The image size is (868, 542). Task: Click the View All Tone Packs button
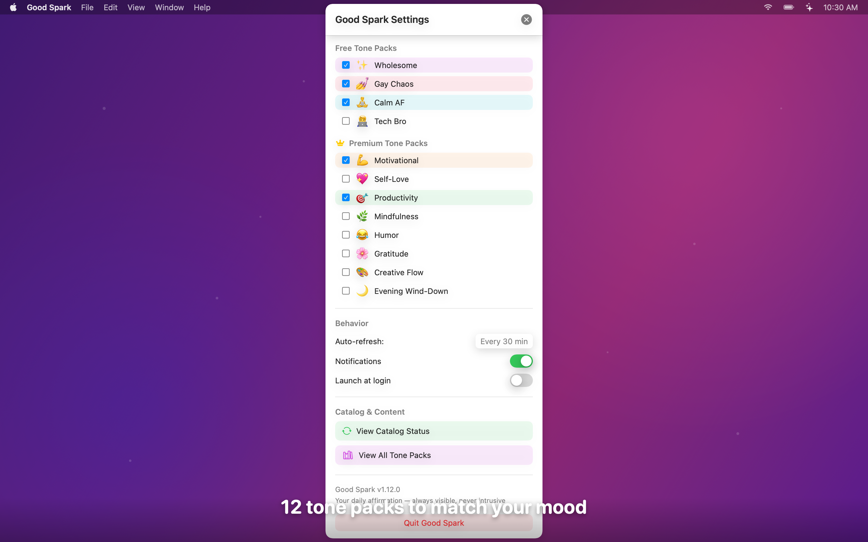coord(434,455)
